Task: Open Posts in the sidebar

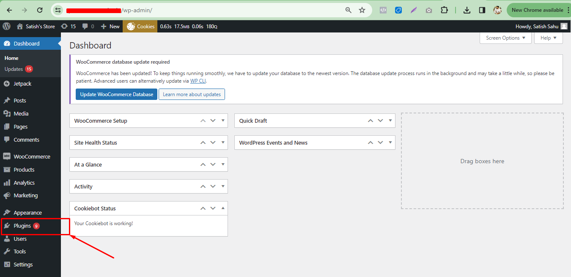Action: pos(30,100)
